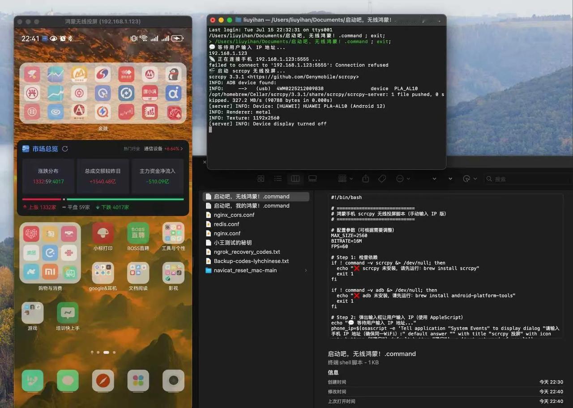The image size is (573, 408).
Task: Tap the QQ penguin icon in 金融 folder
Action: click(174, 74)
